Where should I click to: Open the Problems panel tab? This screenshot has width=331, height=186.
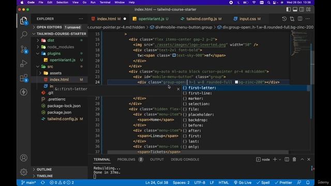126,160
